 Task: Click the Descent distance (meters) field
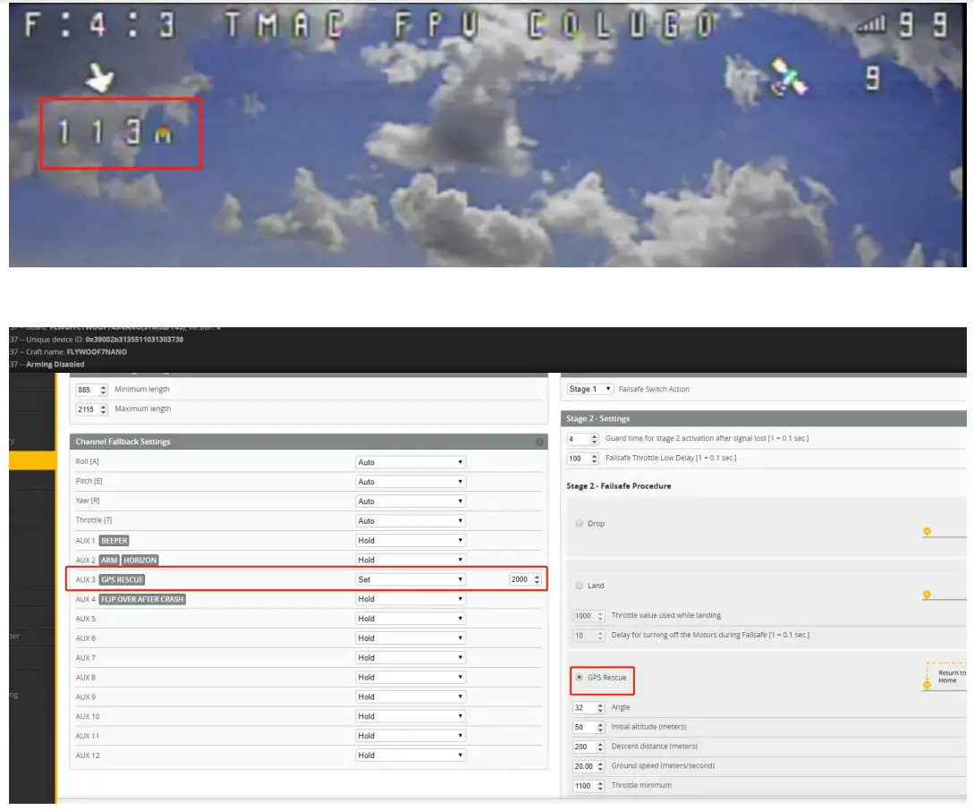[x=589, y=747]
